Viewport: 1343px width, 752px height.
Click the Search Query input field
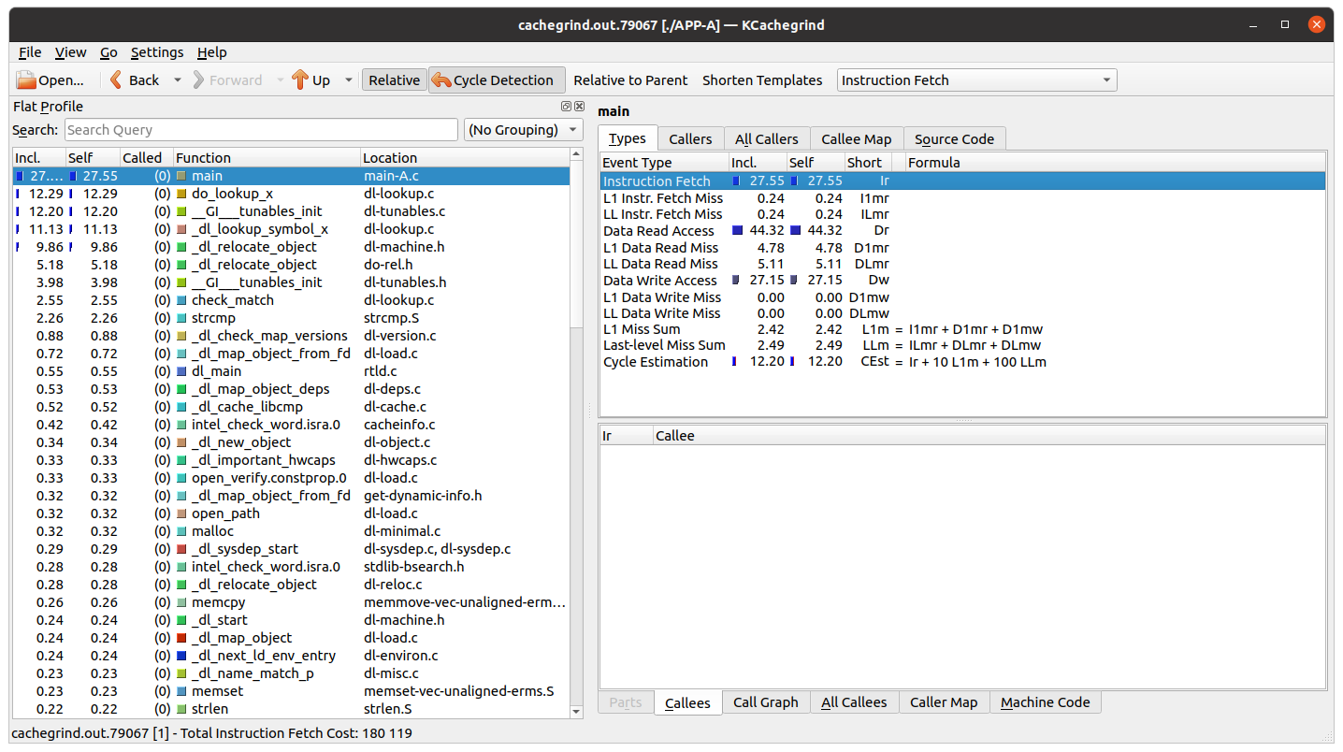tap(261, 130)
